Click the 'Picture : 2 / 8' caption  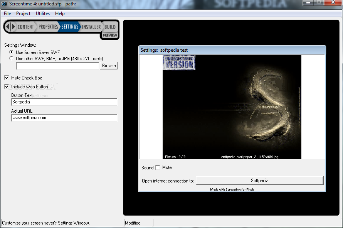[175, 157]
